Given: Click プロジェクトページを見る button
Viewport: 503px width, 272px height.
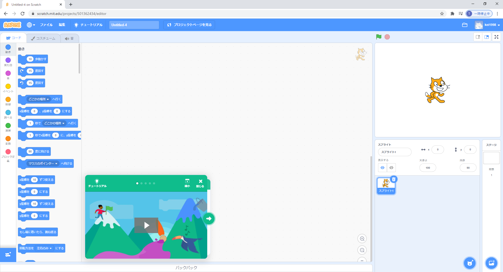Looking at the screenshot, I should click(189, 25).
